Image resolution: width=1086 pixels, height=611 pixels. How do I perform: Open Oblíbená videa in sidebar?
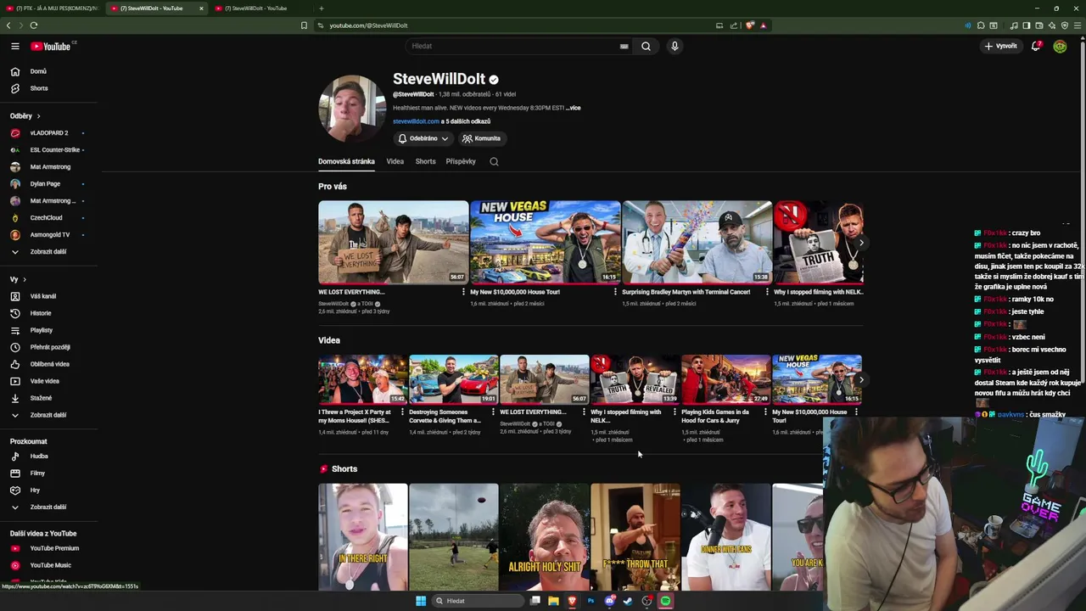point(48,364)
